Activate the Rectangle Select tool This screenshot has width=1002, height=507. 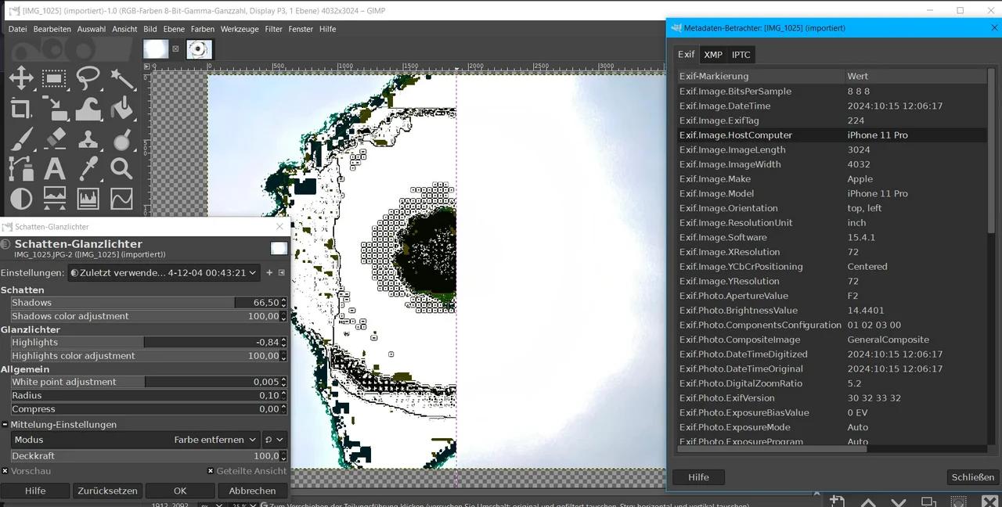click(52, 77)
